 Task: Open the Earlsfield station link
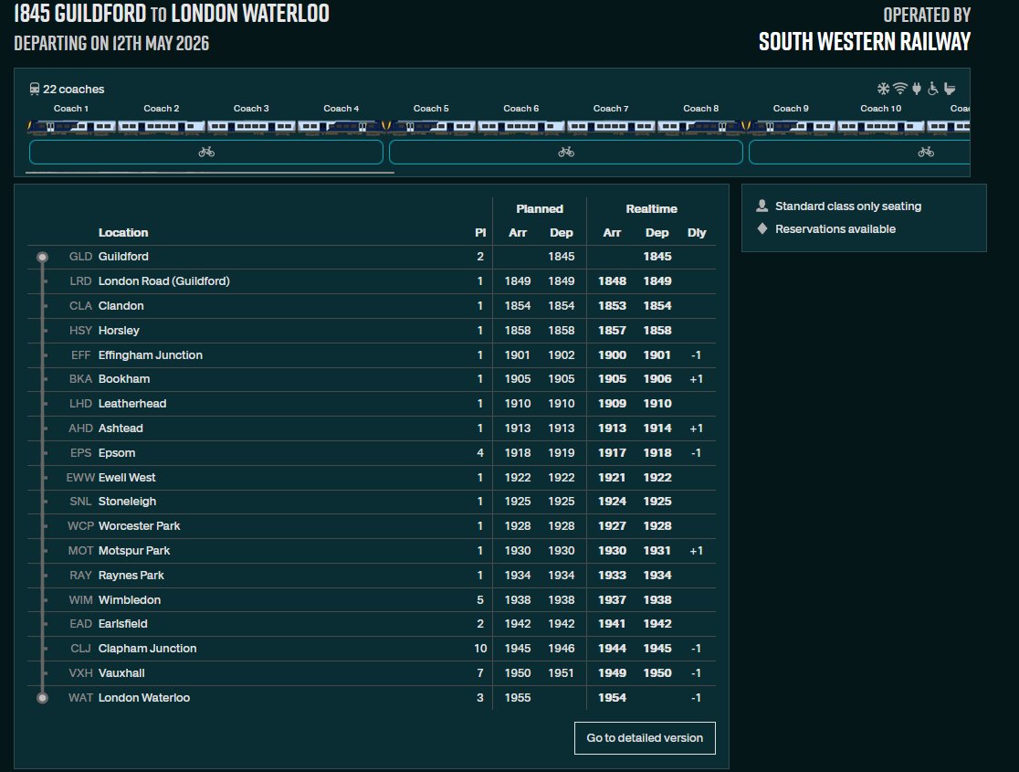[x=123, y=624]
